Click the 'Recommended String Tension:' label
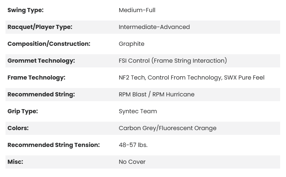The width and height of the screenshot is (286, 177). tap(53, 145)
